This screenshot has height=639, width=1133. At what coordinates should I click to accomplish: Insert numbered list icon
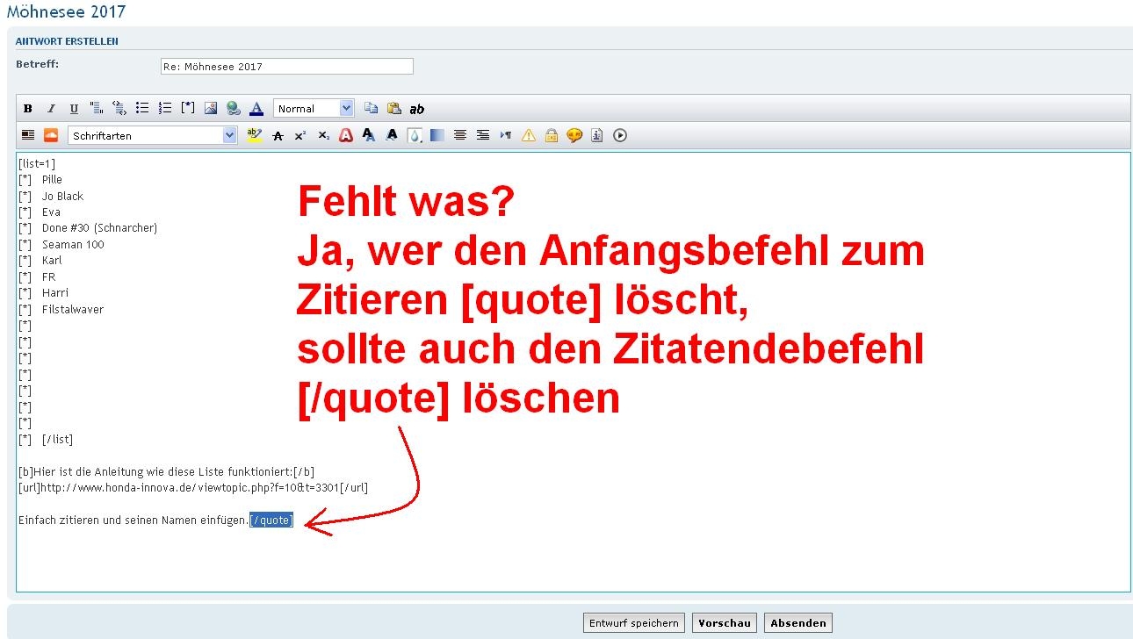point(165,109)
